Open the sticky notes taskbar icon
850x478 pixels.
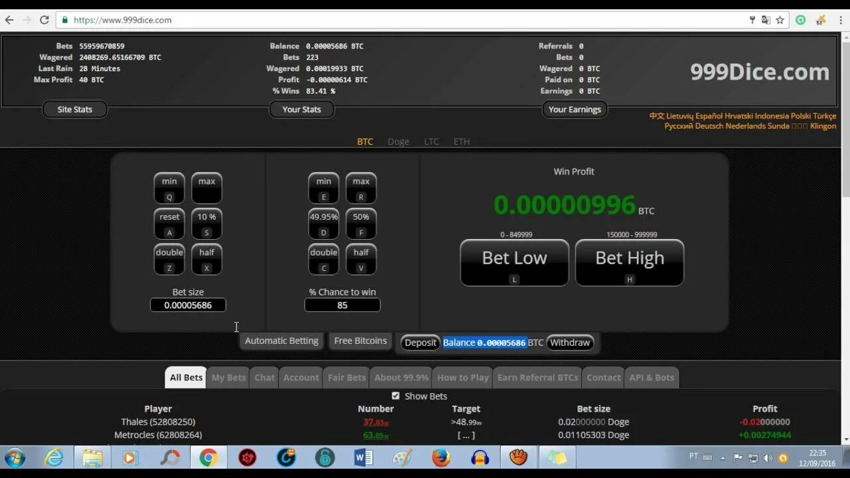(x=557, y=457)
